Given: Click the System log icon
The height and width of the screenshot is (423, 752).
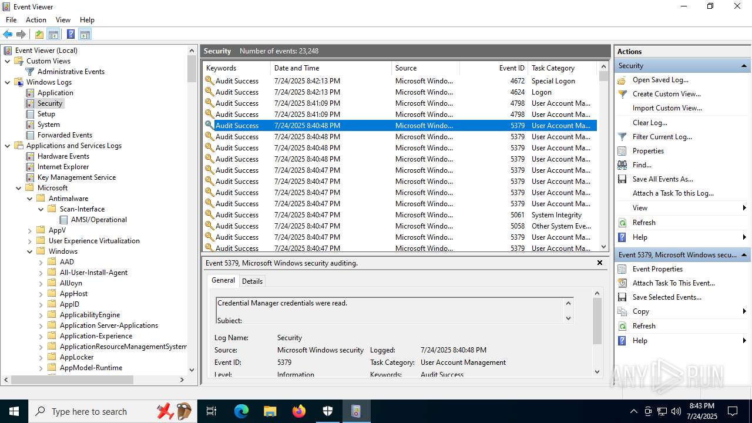Looking at the screenshot, I should point(30,125).
